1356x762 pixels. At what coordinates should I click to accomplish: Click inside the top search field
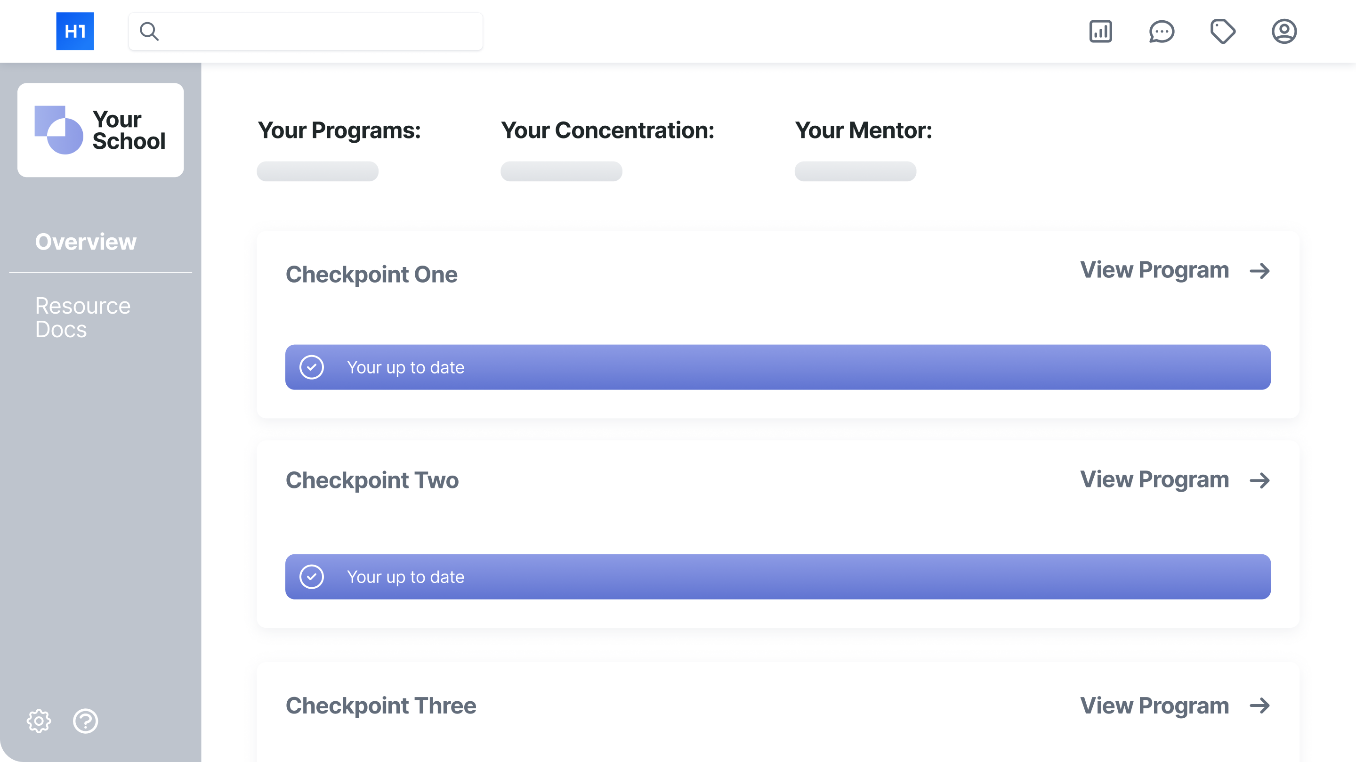[x=306, y=32]
